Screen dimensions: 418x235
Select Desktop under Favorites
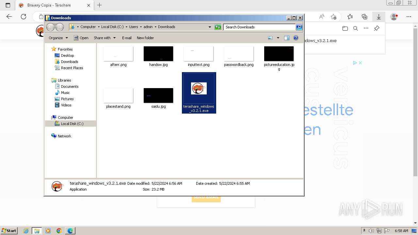click(64, 55)
